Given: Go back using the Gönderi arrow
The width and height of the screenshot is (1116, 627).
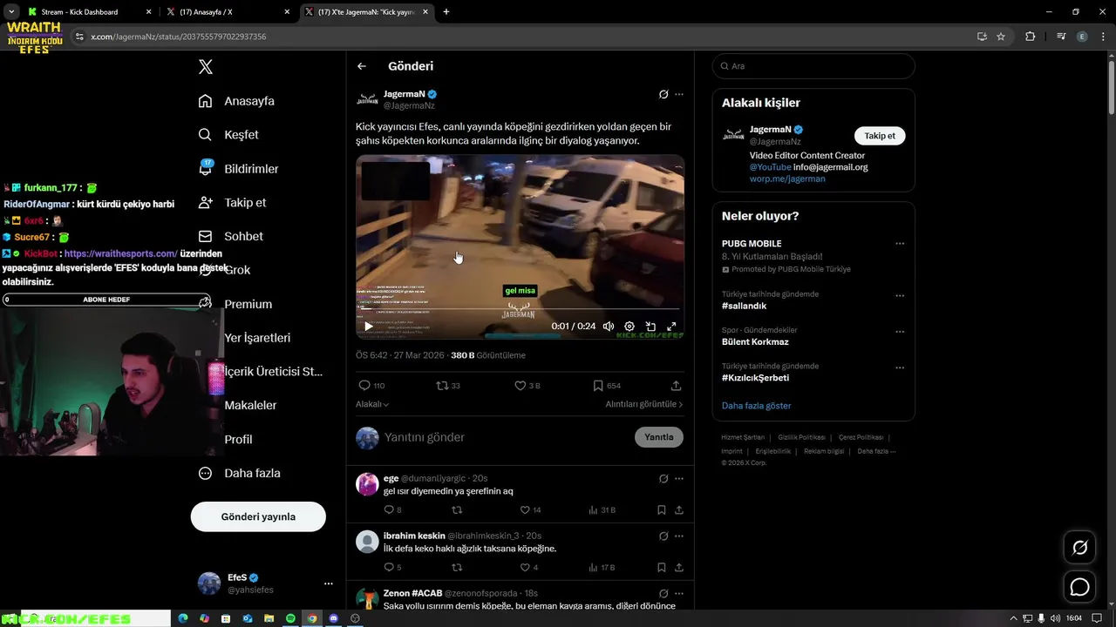Looking at the screenshot, I should pyautogui.click(x=362, y=66).
